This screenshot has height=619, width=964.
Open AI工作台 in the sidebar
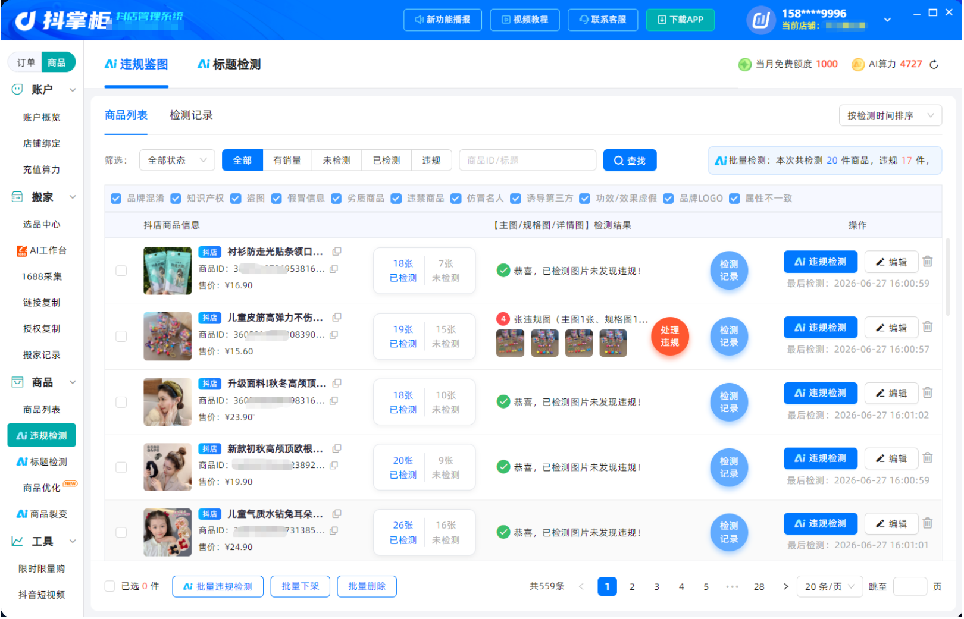point(42,251)
